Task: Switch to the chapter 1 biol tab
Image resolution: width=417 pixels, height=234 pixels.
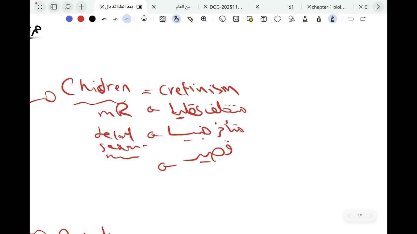Action: (x=329, y=7)
